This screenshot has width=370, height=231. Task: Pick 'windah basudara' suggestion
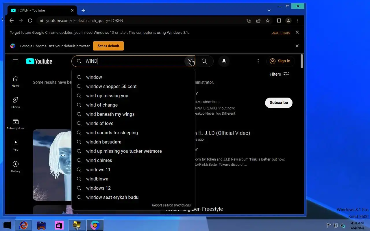click(133, 142)
